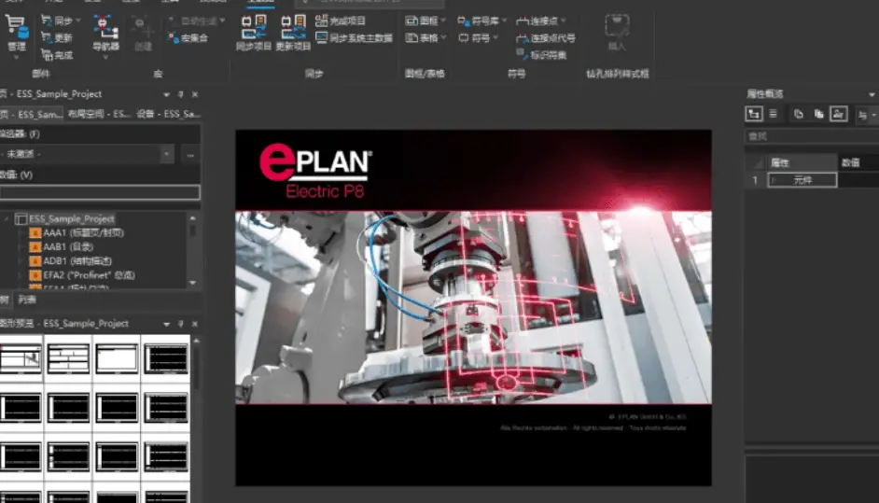Toggle list view icon in properties panel
This screenshot has width=879, height=503.
(x=774, y=115)
